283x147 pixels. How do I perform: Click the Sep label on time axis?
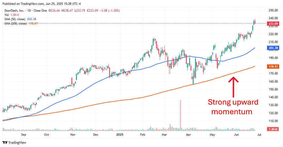pyautogui.click(x=24, y=135)
